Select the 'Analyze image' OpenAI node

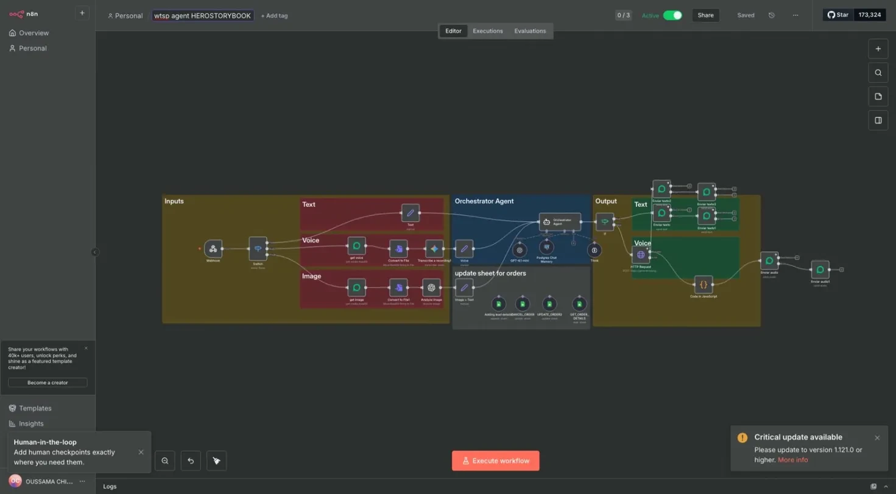(x=431, y=287)
